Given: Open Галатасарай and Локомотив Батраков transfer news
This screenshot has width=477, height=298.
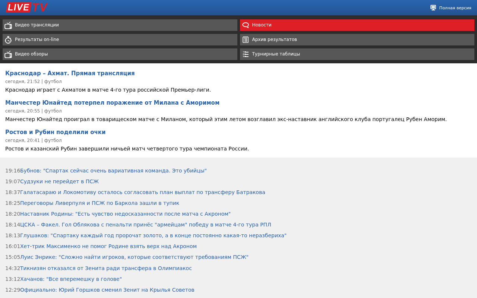Looking at the screenshot, I should (x=143, y=192).
